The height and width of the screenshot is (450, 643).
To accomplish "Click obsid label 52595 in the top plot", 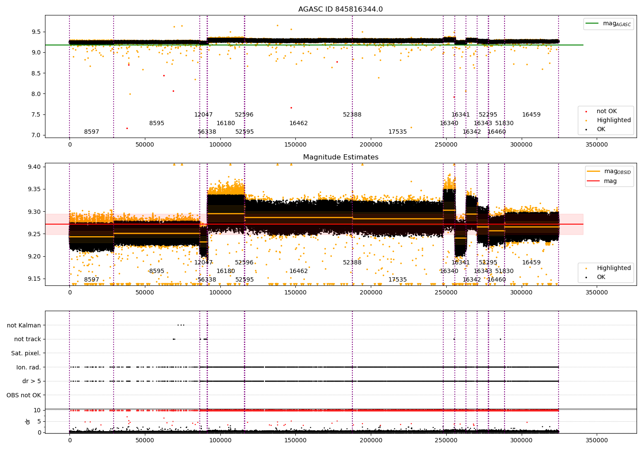I will 244,132.
